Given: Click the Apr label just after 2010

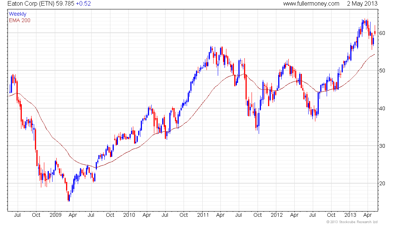Looking at the screenshot, I should tap(147, 215).
